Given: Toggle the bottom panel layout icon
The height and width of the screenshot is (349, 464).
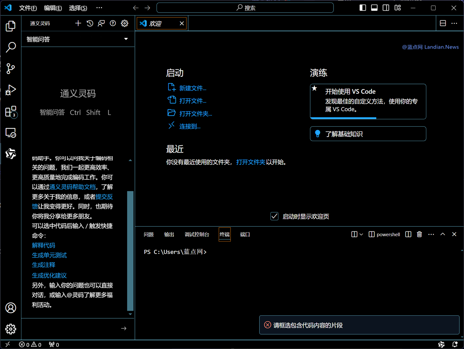Looking at the screenshot, I should coord(374,8).
